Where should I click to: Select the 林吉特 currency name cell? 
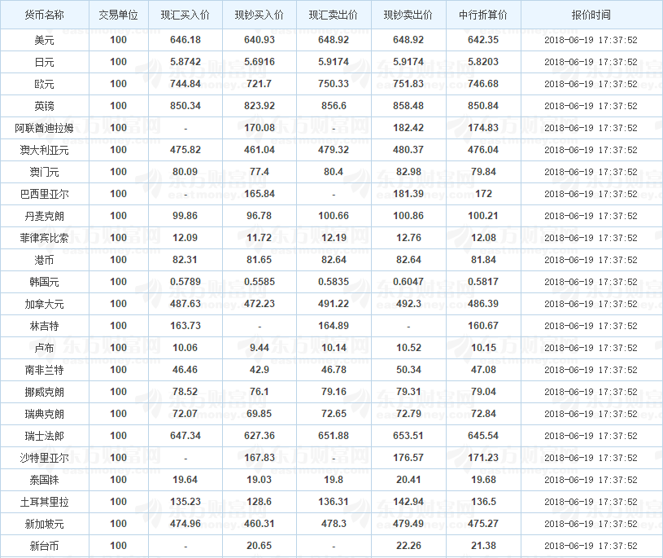click(x=45, y=327)
